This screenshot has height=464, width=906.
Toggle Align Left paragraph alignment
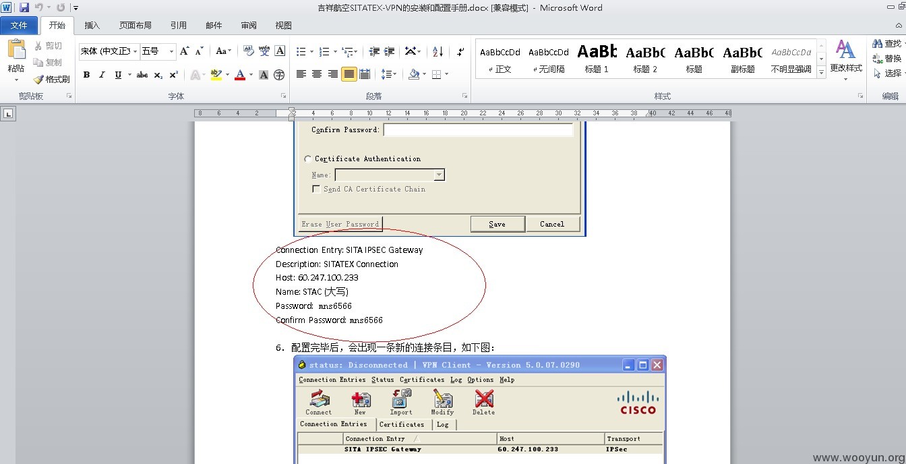coord(301,74)
